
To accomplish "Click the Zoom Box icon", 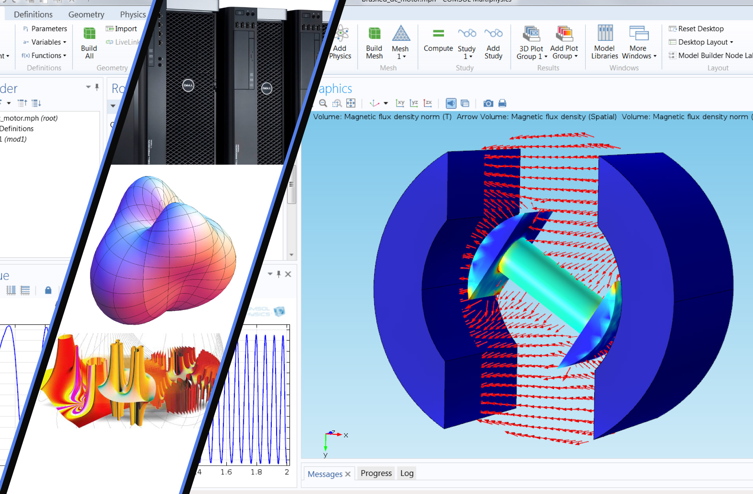I will point(337,103).
